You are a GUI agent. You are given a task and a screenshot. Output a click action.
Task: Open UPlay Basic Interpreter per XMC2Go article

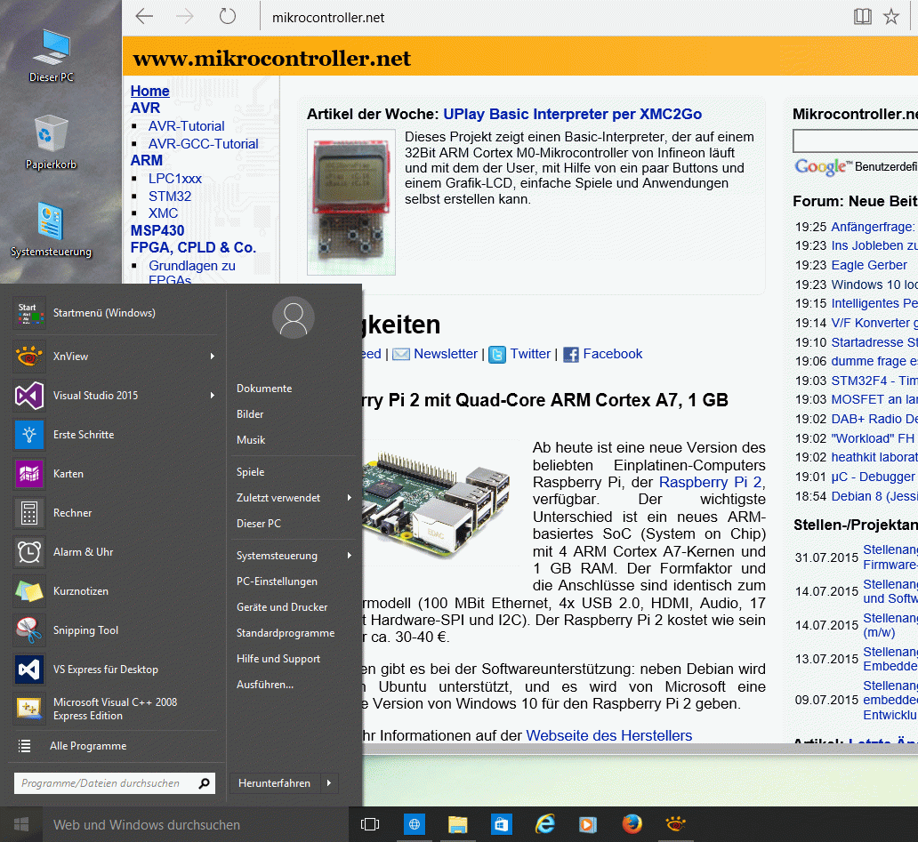click(572, 114)
